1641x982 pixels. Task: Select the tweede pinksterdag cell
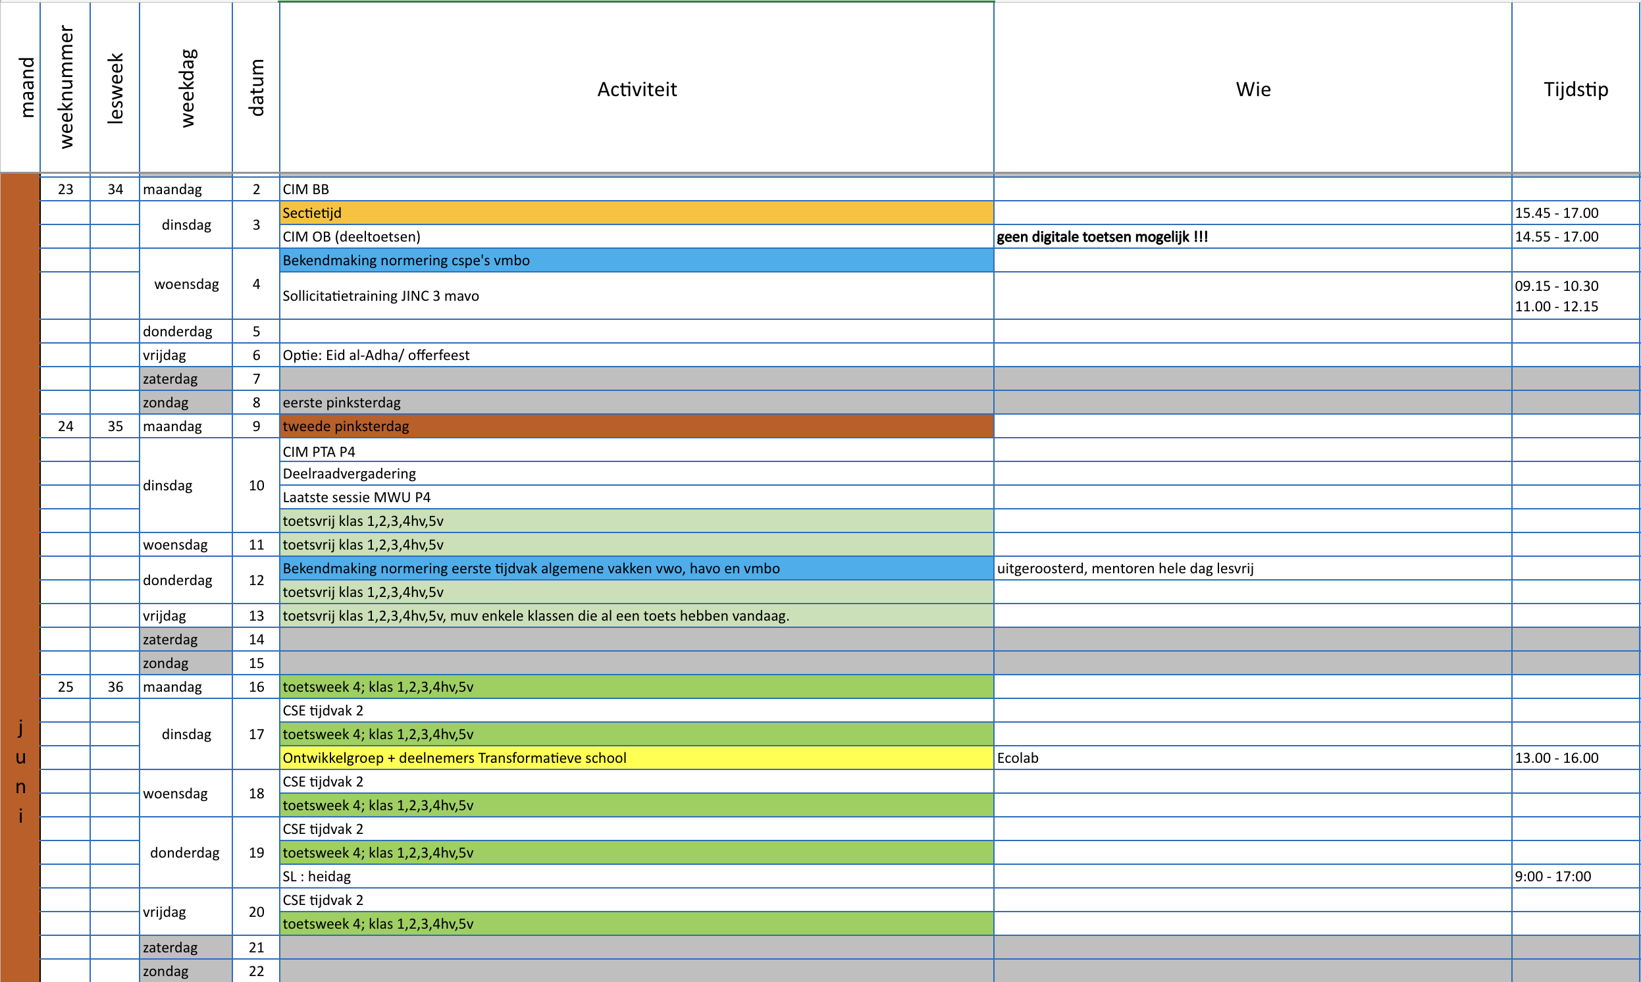(x=637, y=426)
